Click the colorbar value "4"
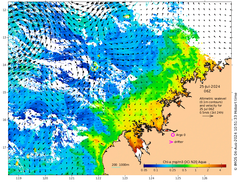Screen dimensions: 237x183 point(220,170)
